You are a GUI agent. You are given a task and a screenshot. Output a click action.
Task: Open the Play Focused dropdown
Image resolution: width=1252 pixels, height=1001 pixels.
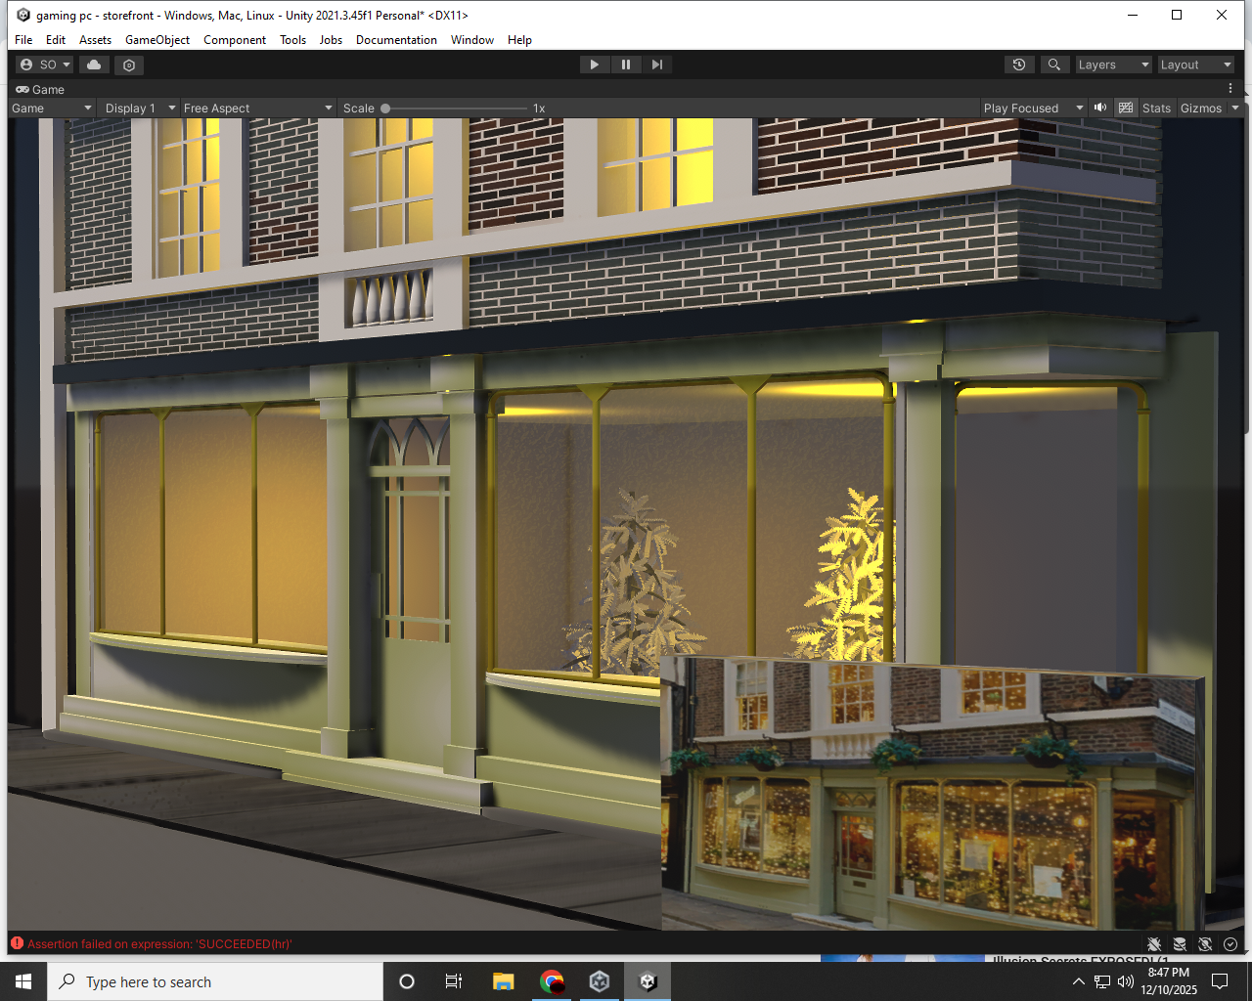pos(1034,109)
